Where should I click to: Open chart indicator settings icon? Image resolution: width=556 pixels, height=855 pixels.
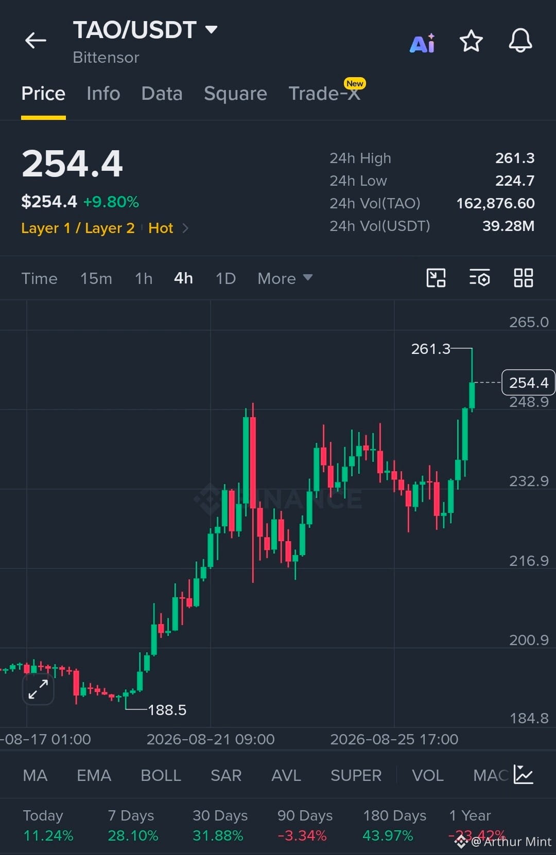479,278
